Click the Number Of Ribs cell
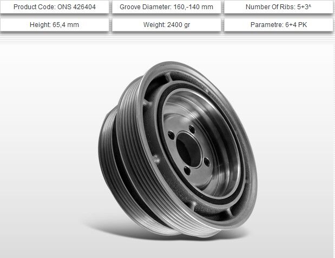 point(278,8)
